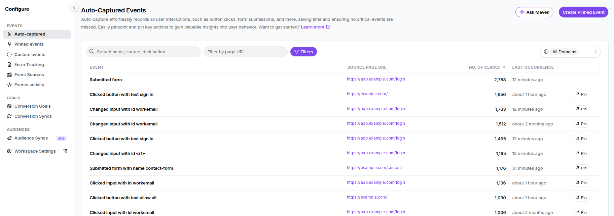Sort by Last Occurrence column

point(535,67)
